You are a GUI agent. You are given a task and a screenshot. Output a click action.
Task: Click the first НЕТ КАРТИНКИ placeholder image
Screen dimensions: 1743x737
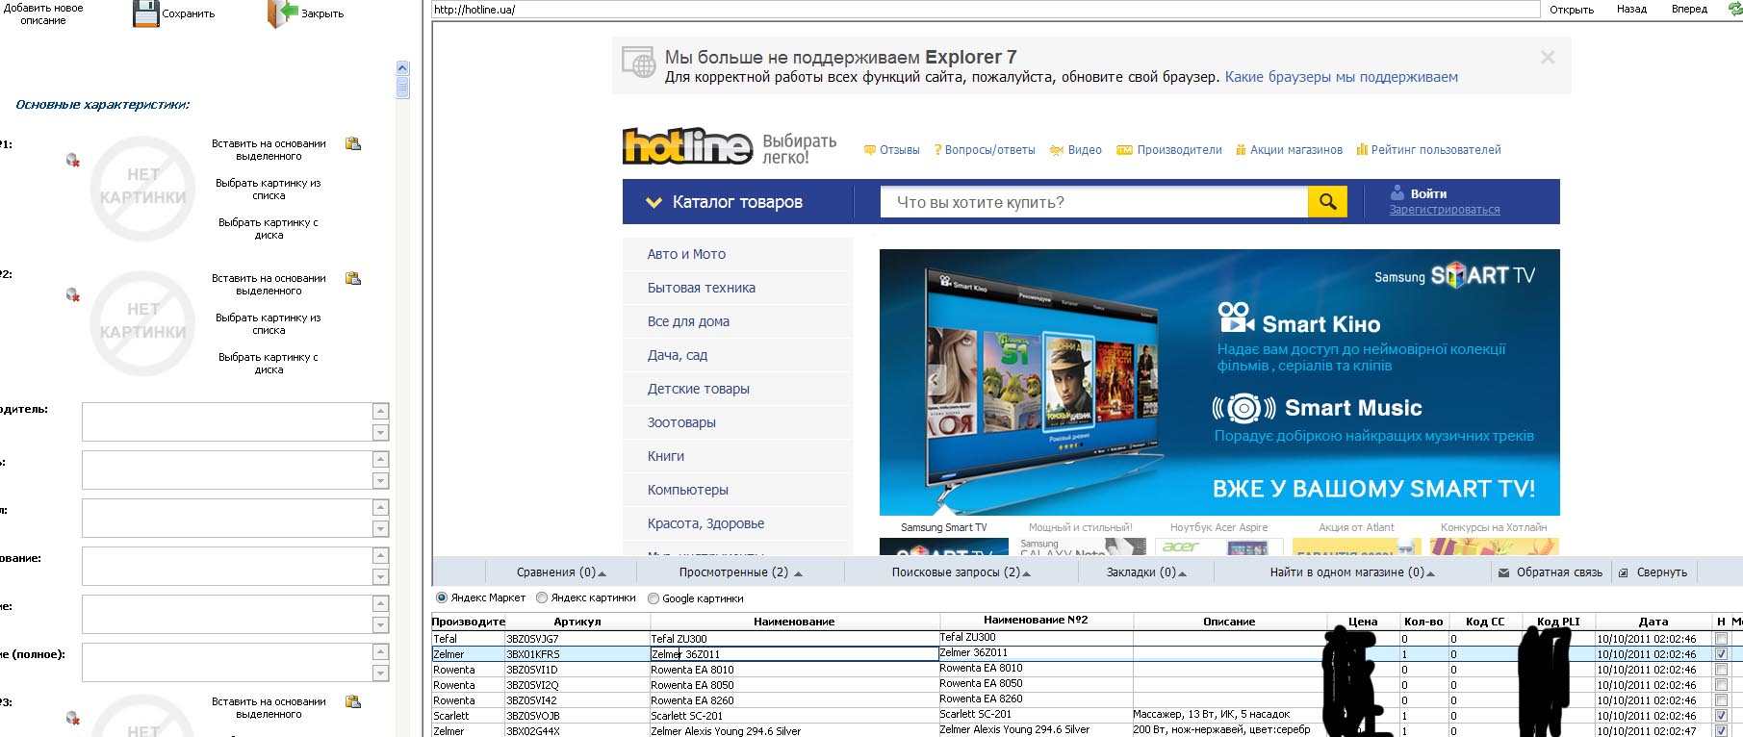[x=142, y=188]
